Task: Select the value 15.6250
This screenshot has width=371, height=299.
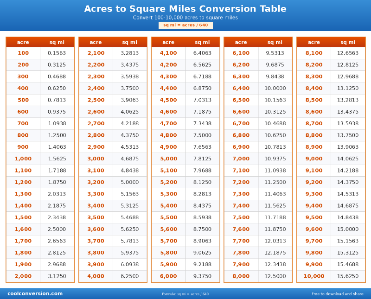Action: click(348, 276)
